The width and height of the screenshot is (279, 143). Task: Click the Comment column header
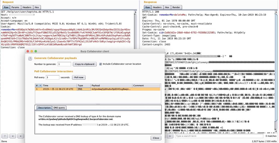[x=146, y=85]
